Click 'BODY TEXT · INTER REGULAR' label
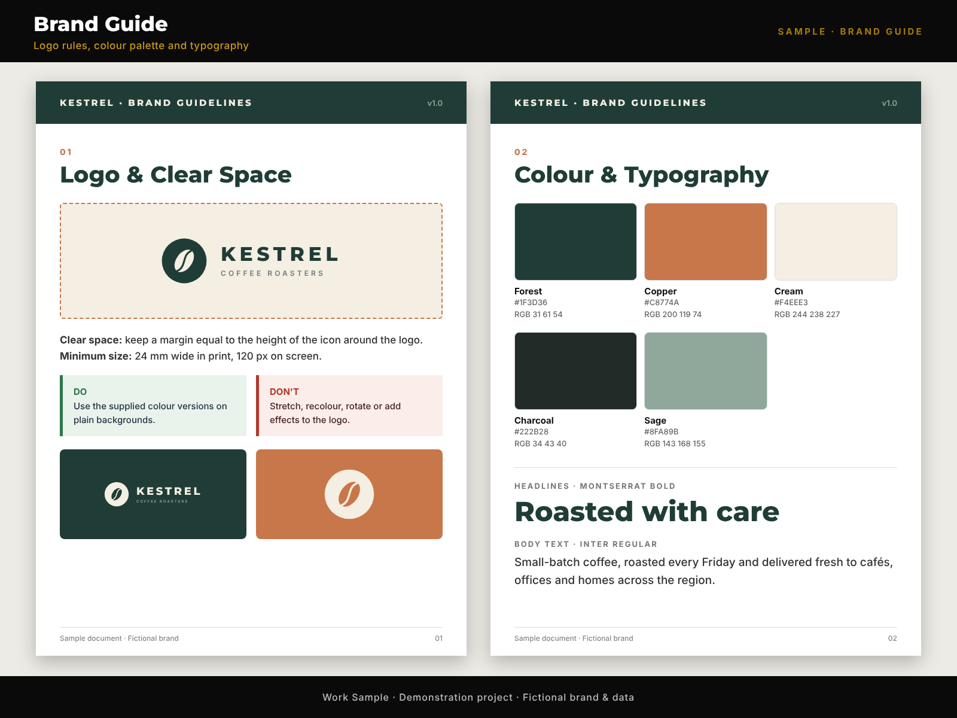The image size is (957, 718). (x=586, y=544)
